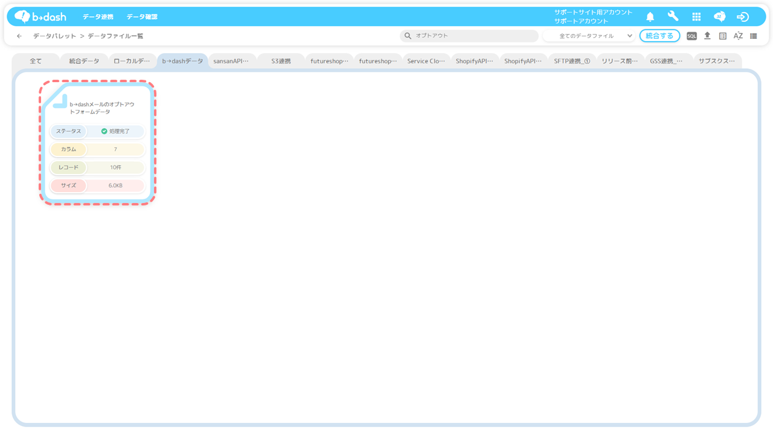Go back with the left arrow

pos(19,36)
